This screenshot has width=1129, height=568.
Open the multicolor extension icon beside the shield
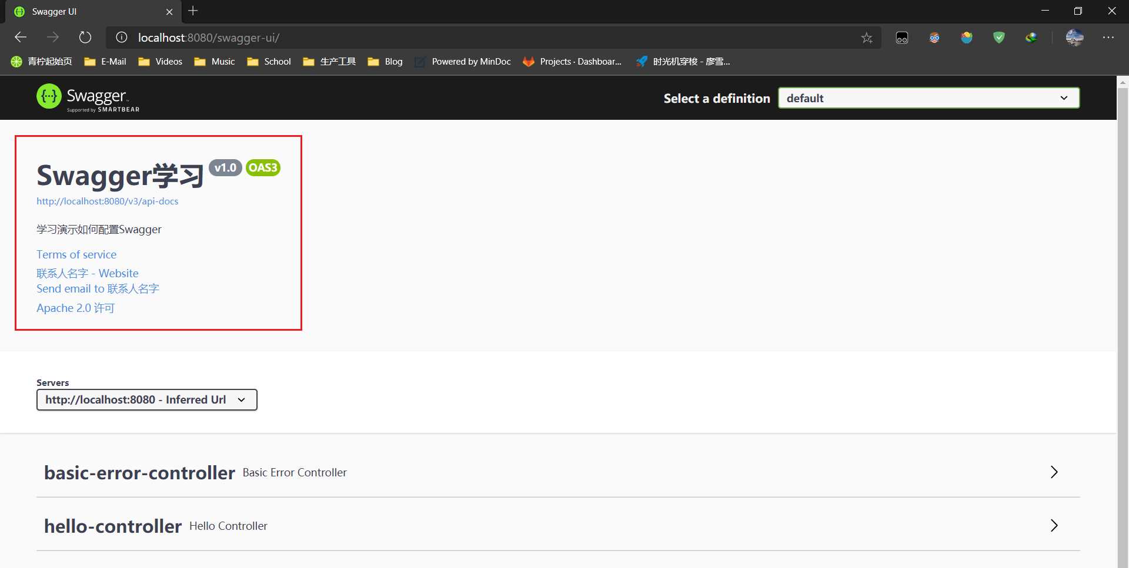[x=1031, y=38]
